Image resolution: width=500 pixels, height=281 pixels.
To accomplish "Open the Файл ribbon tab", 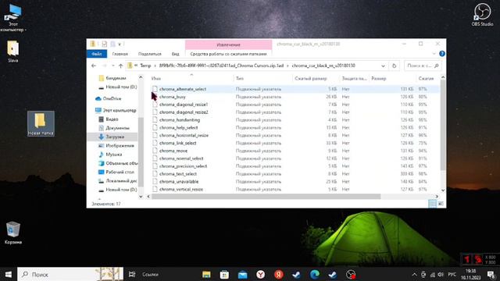I will point(97,54).
